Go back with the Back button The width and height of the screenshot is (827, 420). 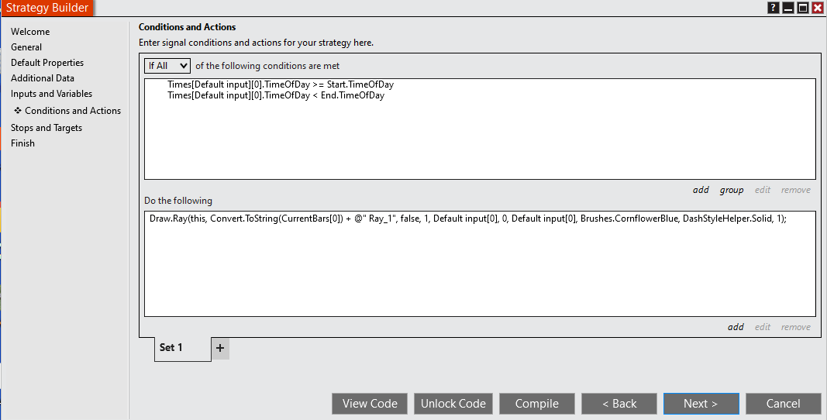(x=619, y=404)
